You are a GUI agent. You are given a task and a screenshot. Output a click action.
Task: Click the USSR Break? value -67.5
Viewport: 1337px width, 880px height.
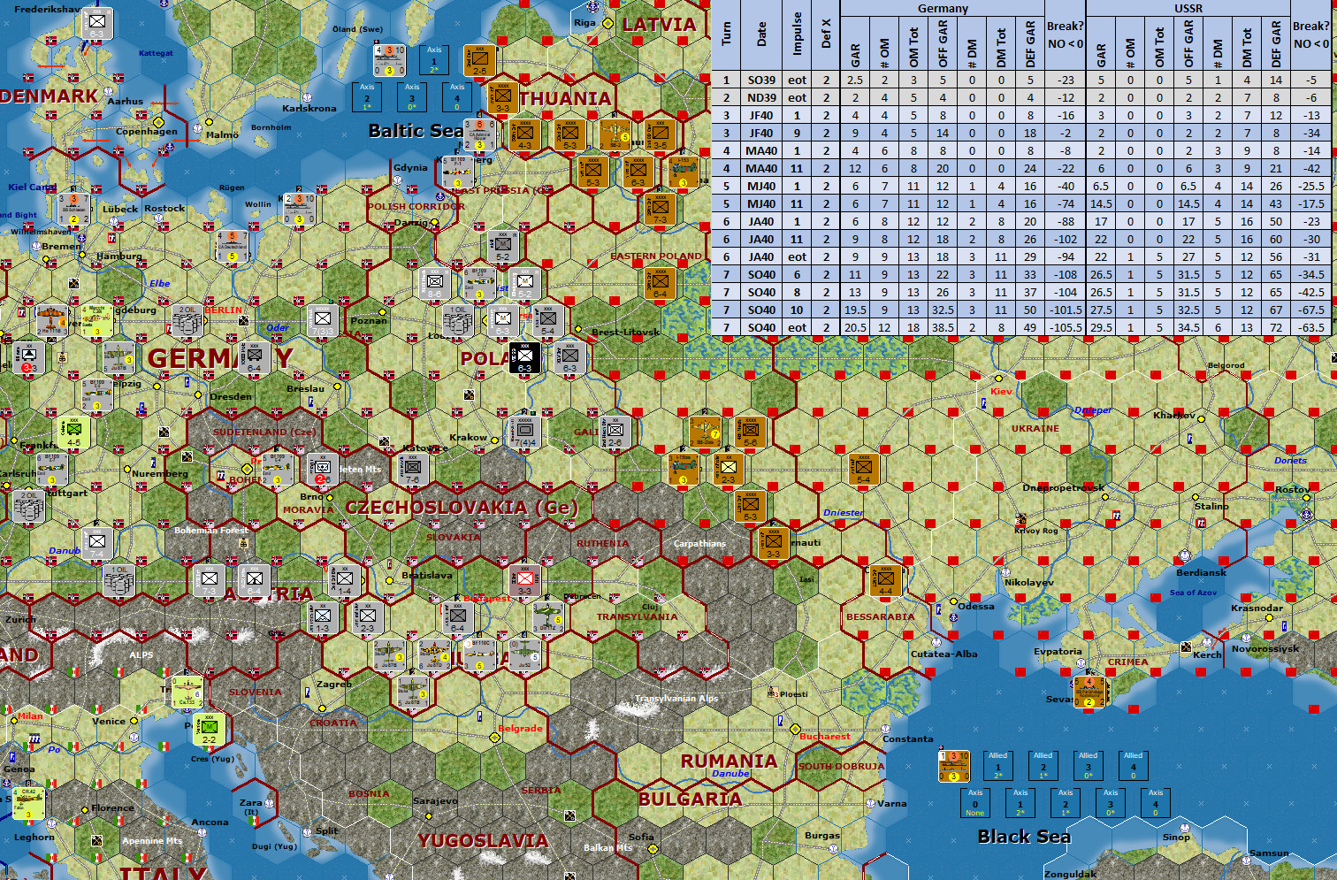(1311, 310)
